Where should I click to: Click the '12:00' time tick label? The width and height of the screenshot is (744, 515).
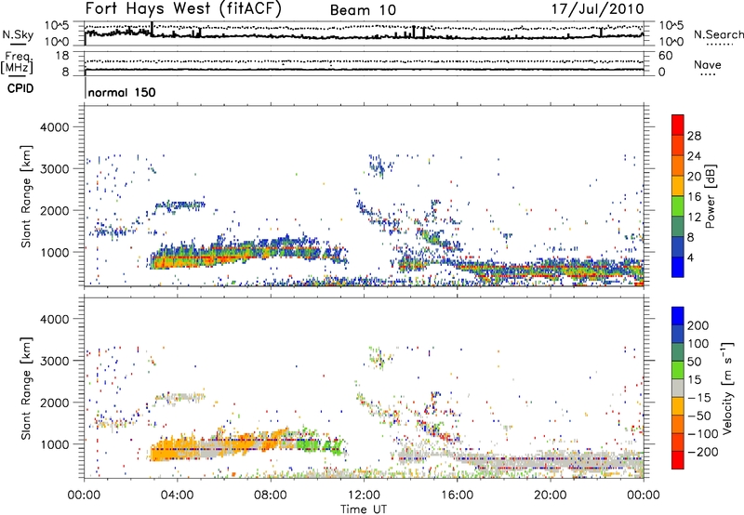(364, 495)
